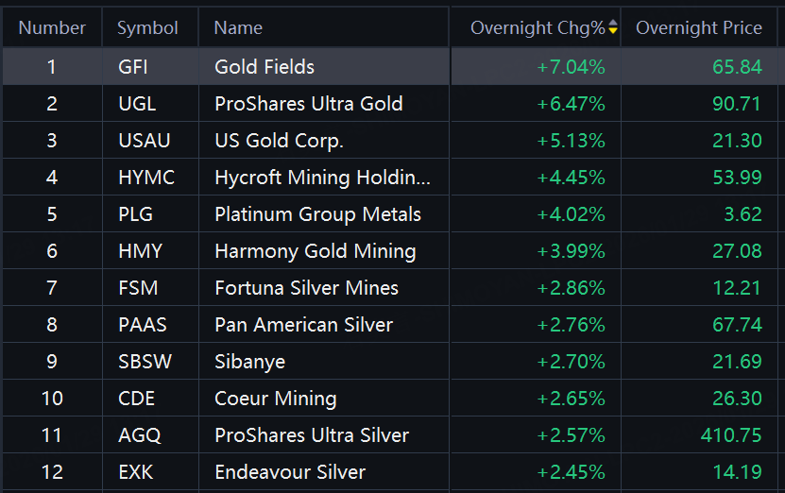Sort by the Number column header
The image size is (785, 493).
(52, 28)
